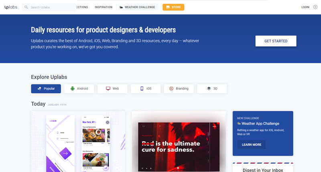This screenshot has width=321, height=172.
Task: Click the Weather App Challenge title
Action: 260,124
